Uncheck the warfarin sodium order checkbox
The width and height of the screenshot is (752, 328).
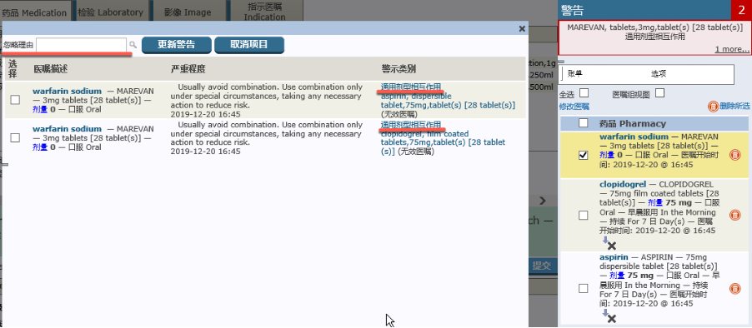tap(584, 156)
